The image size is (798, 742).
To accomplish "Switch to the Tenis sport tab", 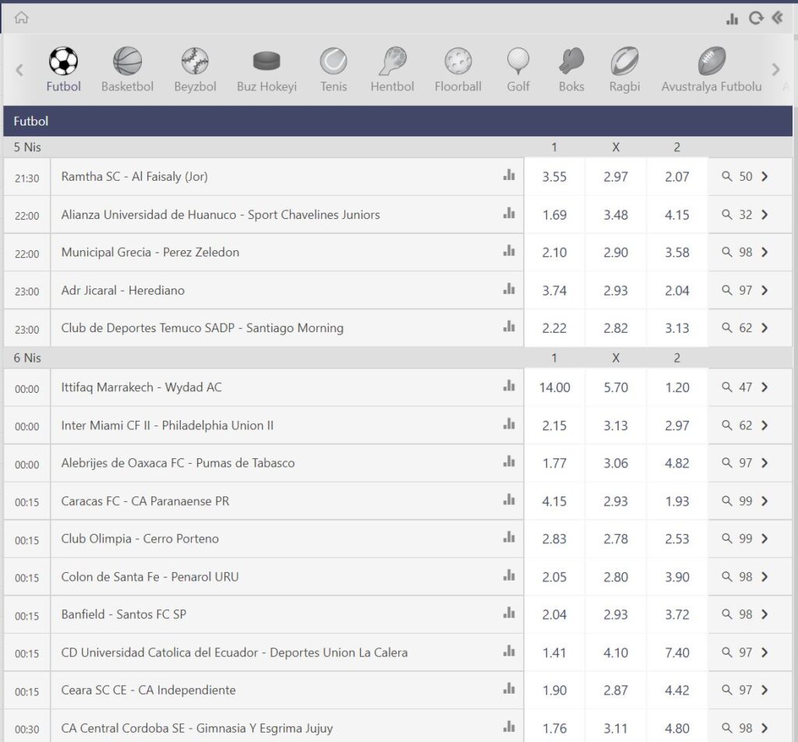I will pyautogui.click(x=334, y=61).
